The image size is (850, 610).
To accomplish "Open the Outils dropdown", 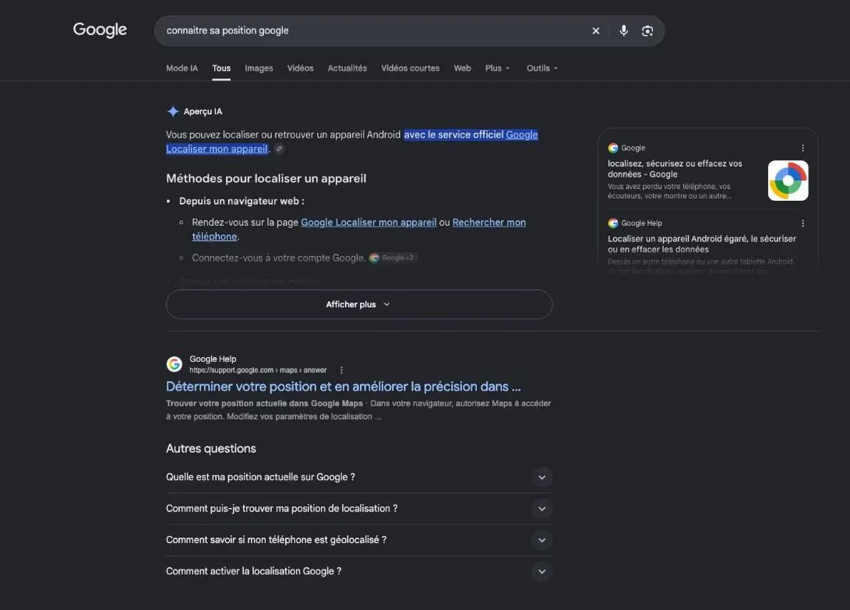I will [x=542, y=68].
